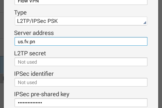Click the "Type" label
The image size is (162, 108).
point(20,13)
